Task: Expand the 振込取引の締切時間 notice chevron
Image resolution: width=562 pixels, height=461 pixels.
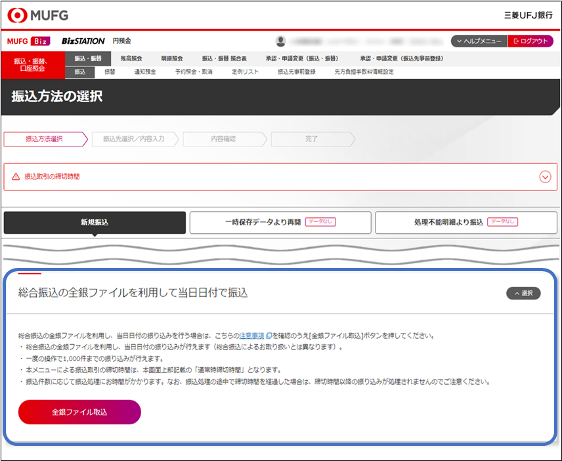Action: coord(544,177)
